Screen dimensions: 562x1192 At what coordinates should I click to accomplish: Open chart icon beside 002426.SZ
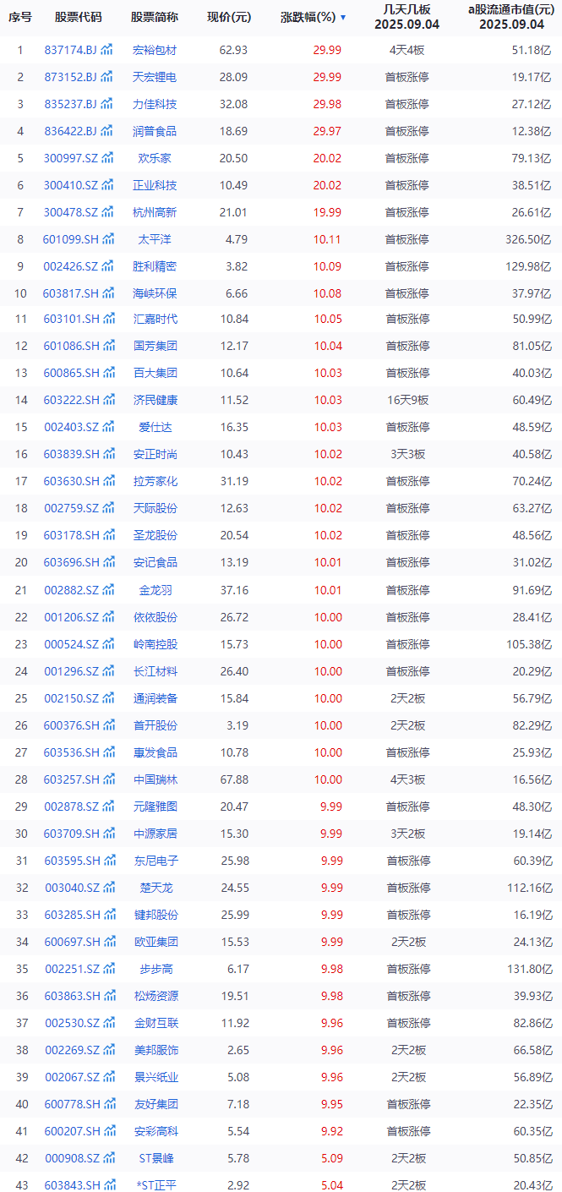(x=107, y=266)
